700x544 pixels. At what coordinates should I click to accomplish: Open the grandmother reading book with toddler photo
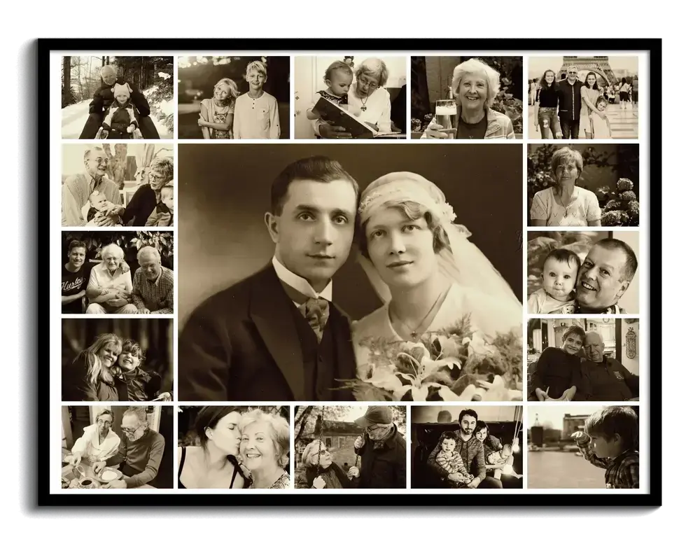(x=351, y=97)
